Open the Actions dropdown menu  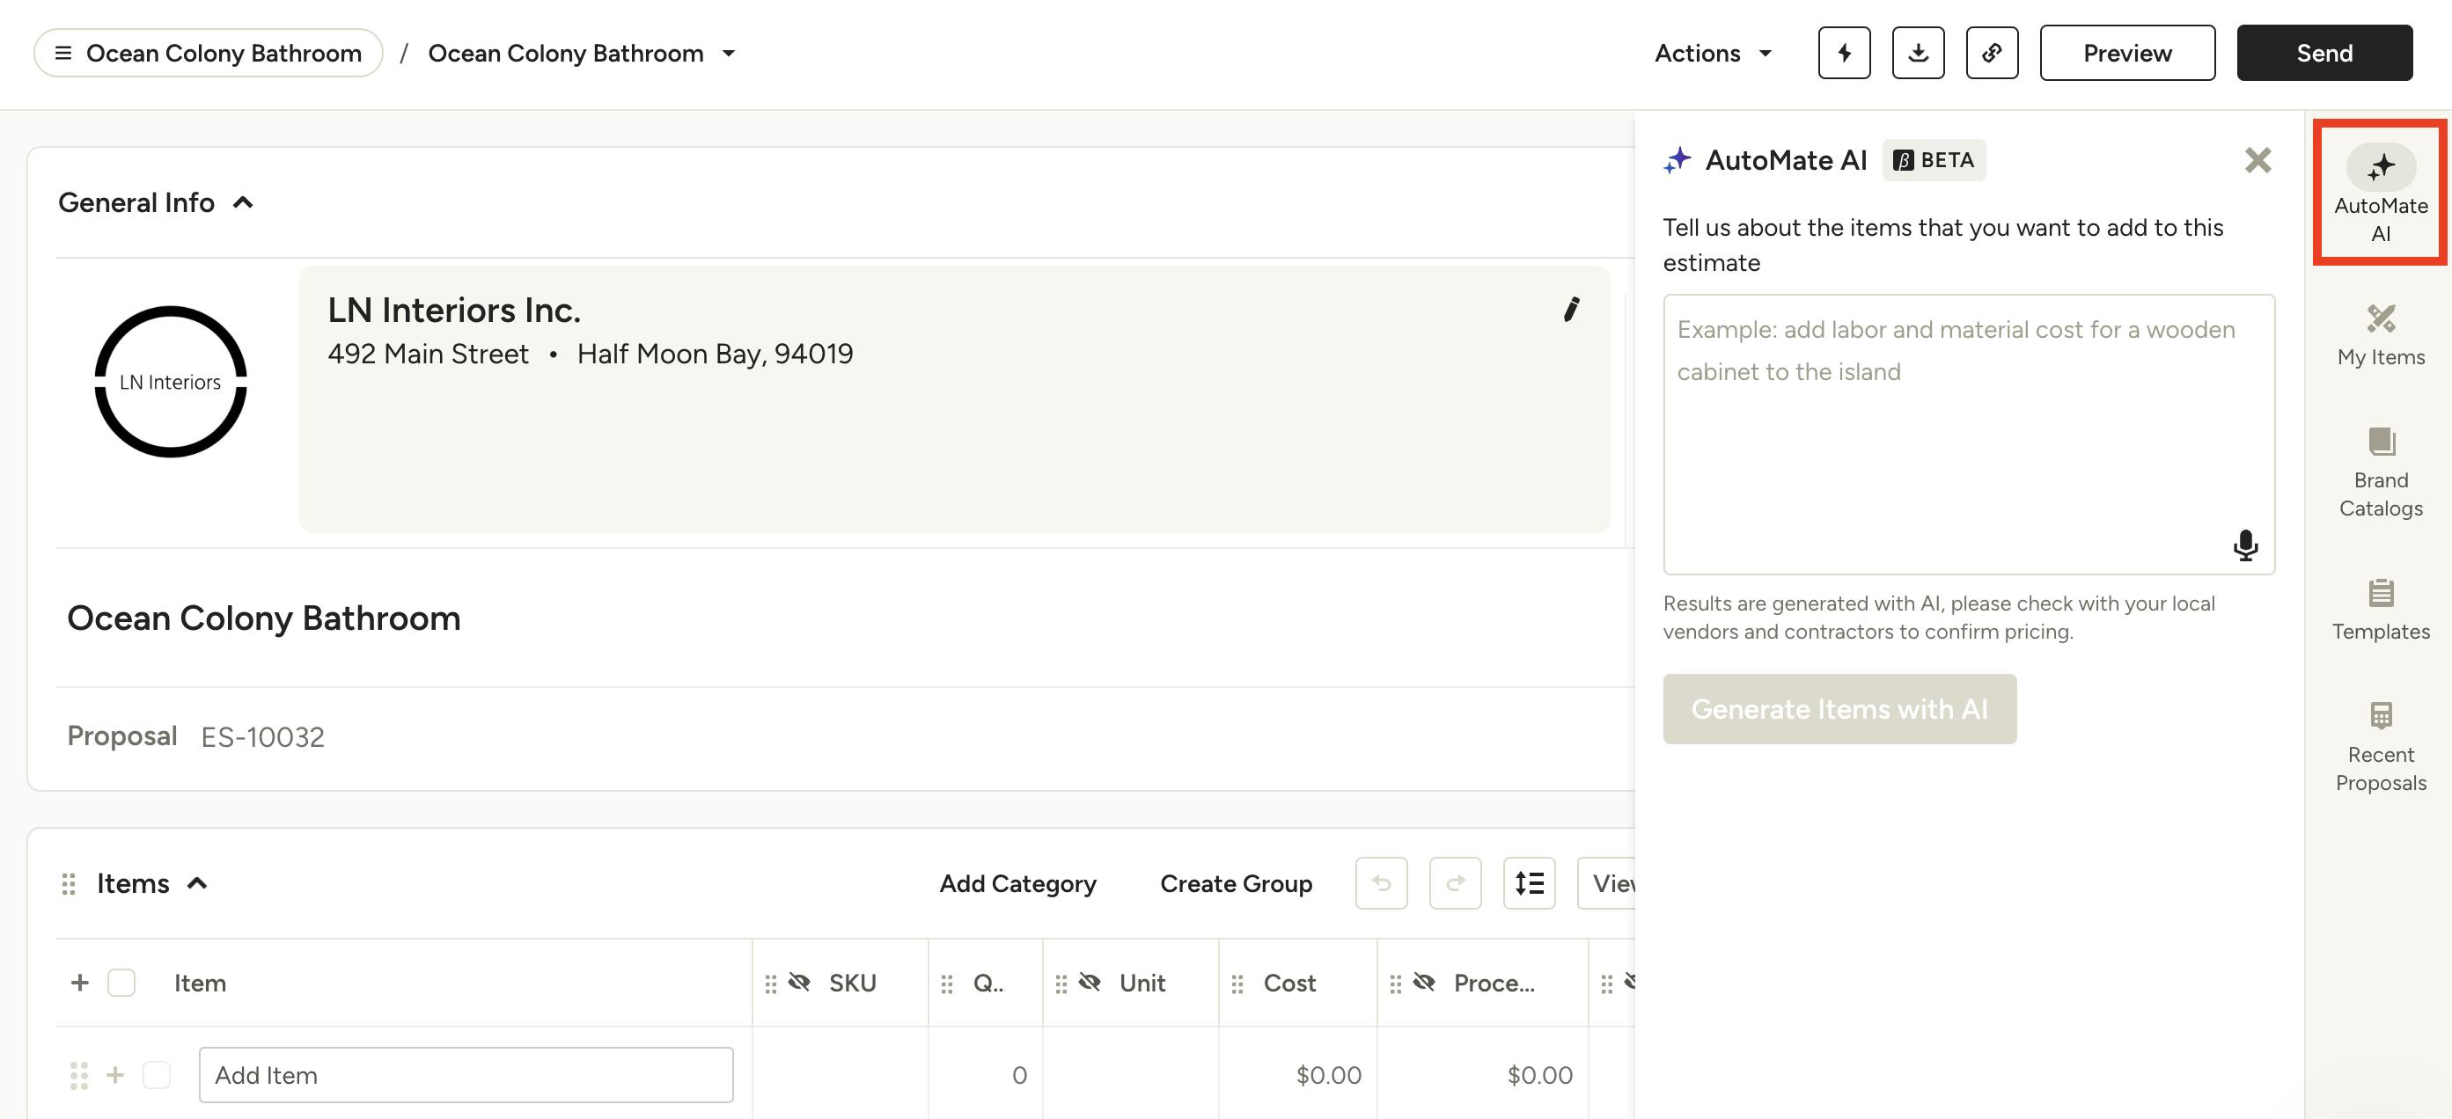click(x=1713, y=54)
